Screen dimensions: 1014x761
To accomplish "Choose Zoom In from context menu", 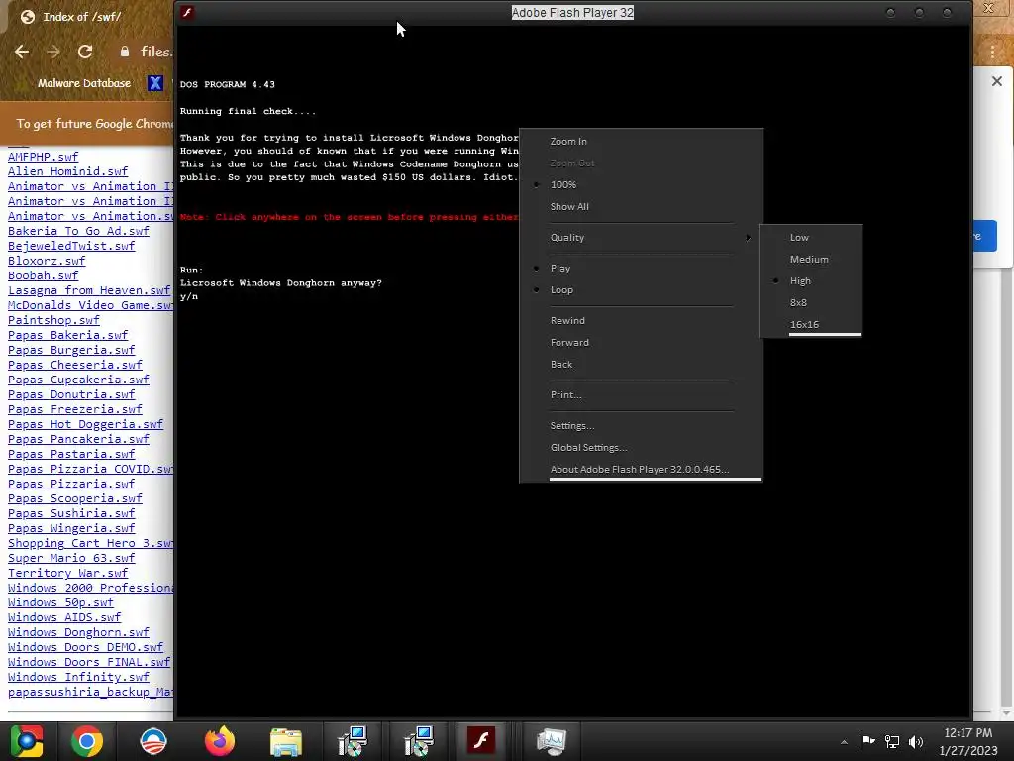I will (568, 141).
